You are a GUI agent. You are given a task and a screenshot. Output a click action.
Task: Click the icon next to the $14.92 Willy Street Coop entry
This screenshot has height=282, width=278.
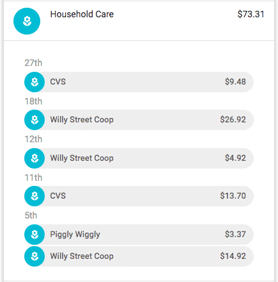tap(35, 256)
